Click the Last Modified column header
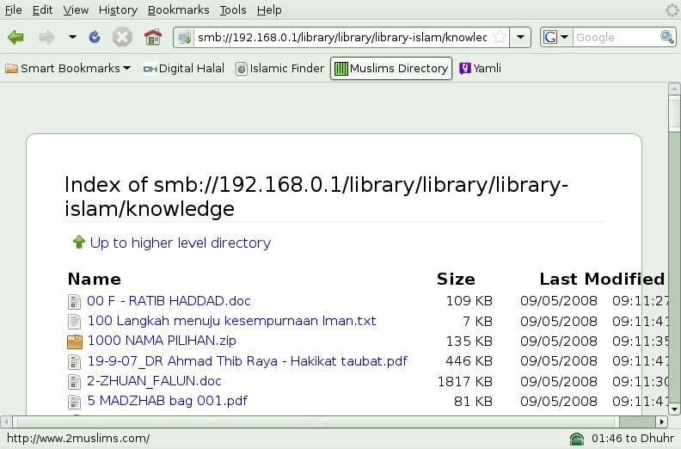 point(602,279)
